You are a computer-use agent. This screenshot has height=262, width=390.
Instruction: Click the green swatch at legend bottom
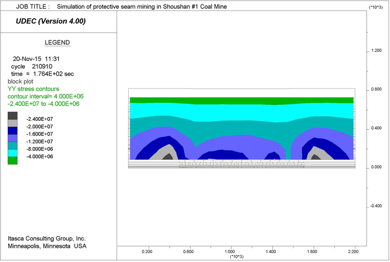13,160
